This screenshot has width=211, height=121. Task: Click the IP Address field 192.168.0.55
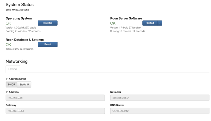click(x=55, y=98)
